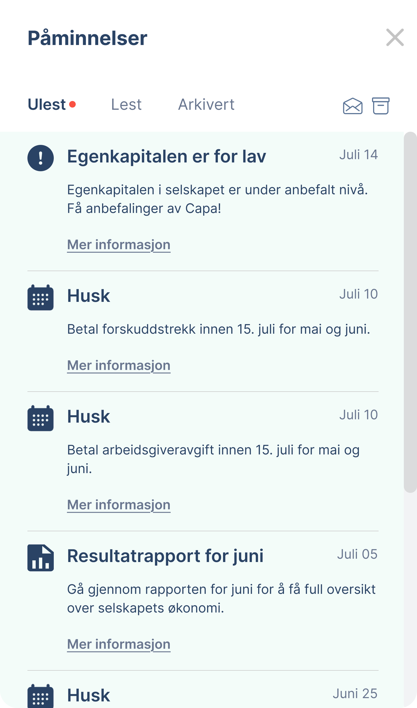This screenshot has height=708, width=417.
Task: Click the calendar icon beside arbeidsgiveravgift reminder
Action: pyautogui.click(x=40, y=418)
